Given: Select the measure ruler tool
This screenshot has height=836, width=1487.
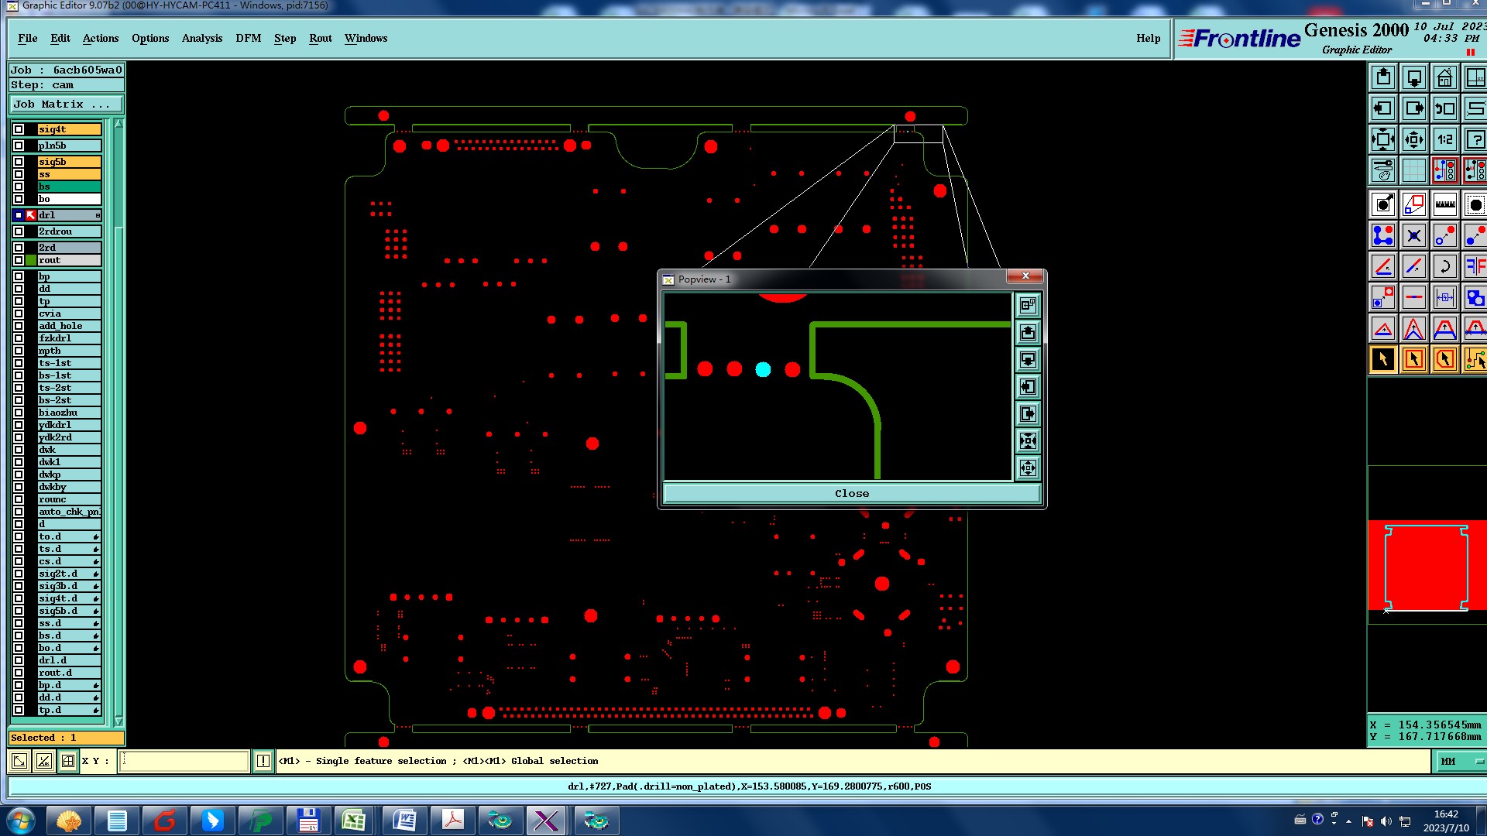Looking at the screenshot, I should pyautogui.click(x=1444, y=205).
